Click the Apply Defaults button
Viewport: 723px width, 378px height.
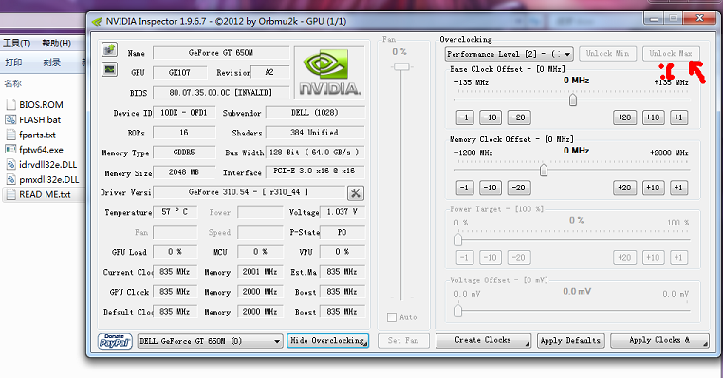point(570,341)
